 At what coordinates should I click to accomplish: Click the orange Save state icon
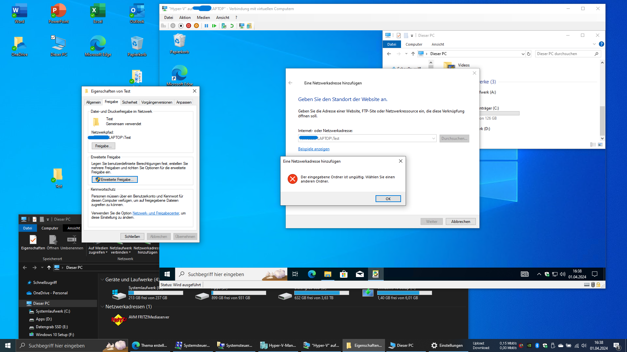196,26
